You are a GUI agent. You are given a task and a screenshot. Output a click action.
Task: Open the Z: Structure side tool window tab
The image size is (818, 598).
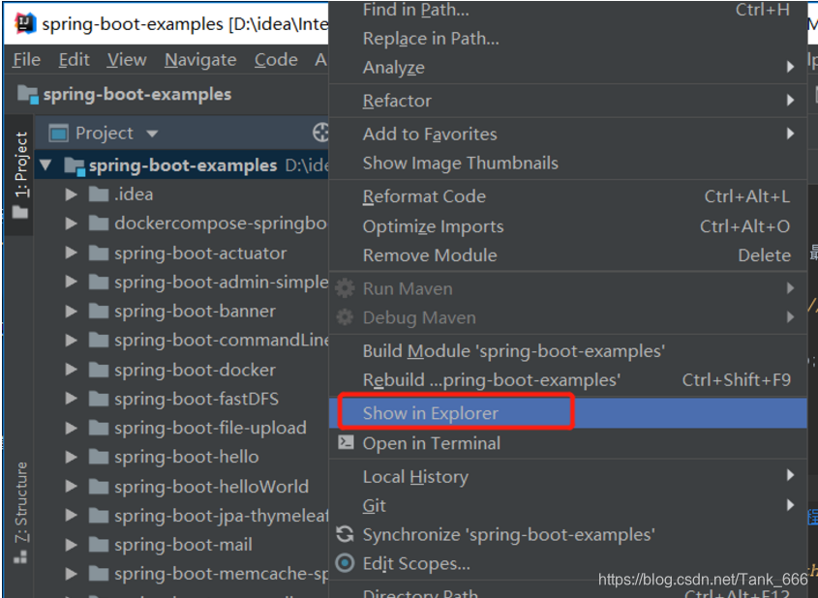tap(20, 512)
